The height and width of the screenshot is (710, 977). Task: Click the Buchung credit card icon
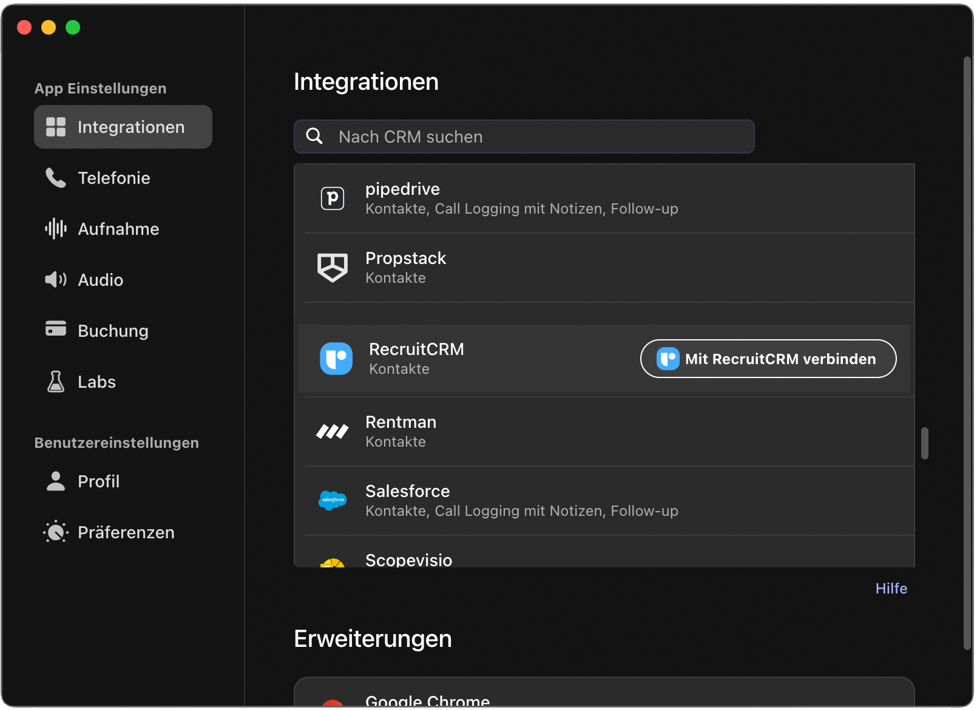(x=56, y=328)
